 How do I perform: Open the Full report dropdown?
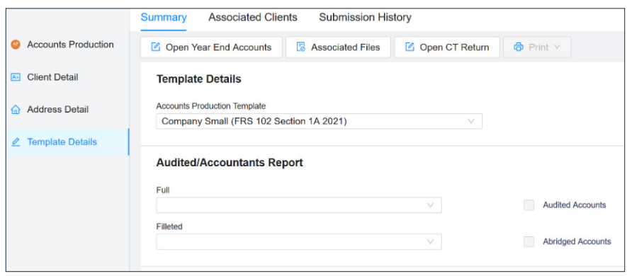[299, 205]
